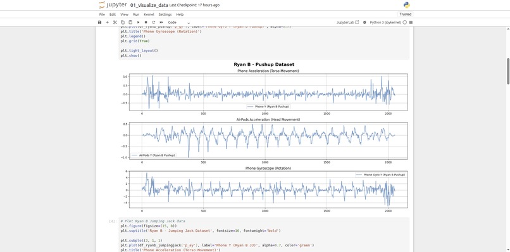Image resolution: width=510 pixels, height=252 pixels.
Task: Paste cell from clipboard
Action: click(x=130, y=22)
